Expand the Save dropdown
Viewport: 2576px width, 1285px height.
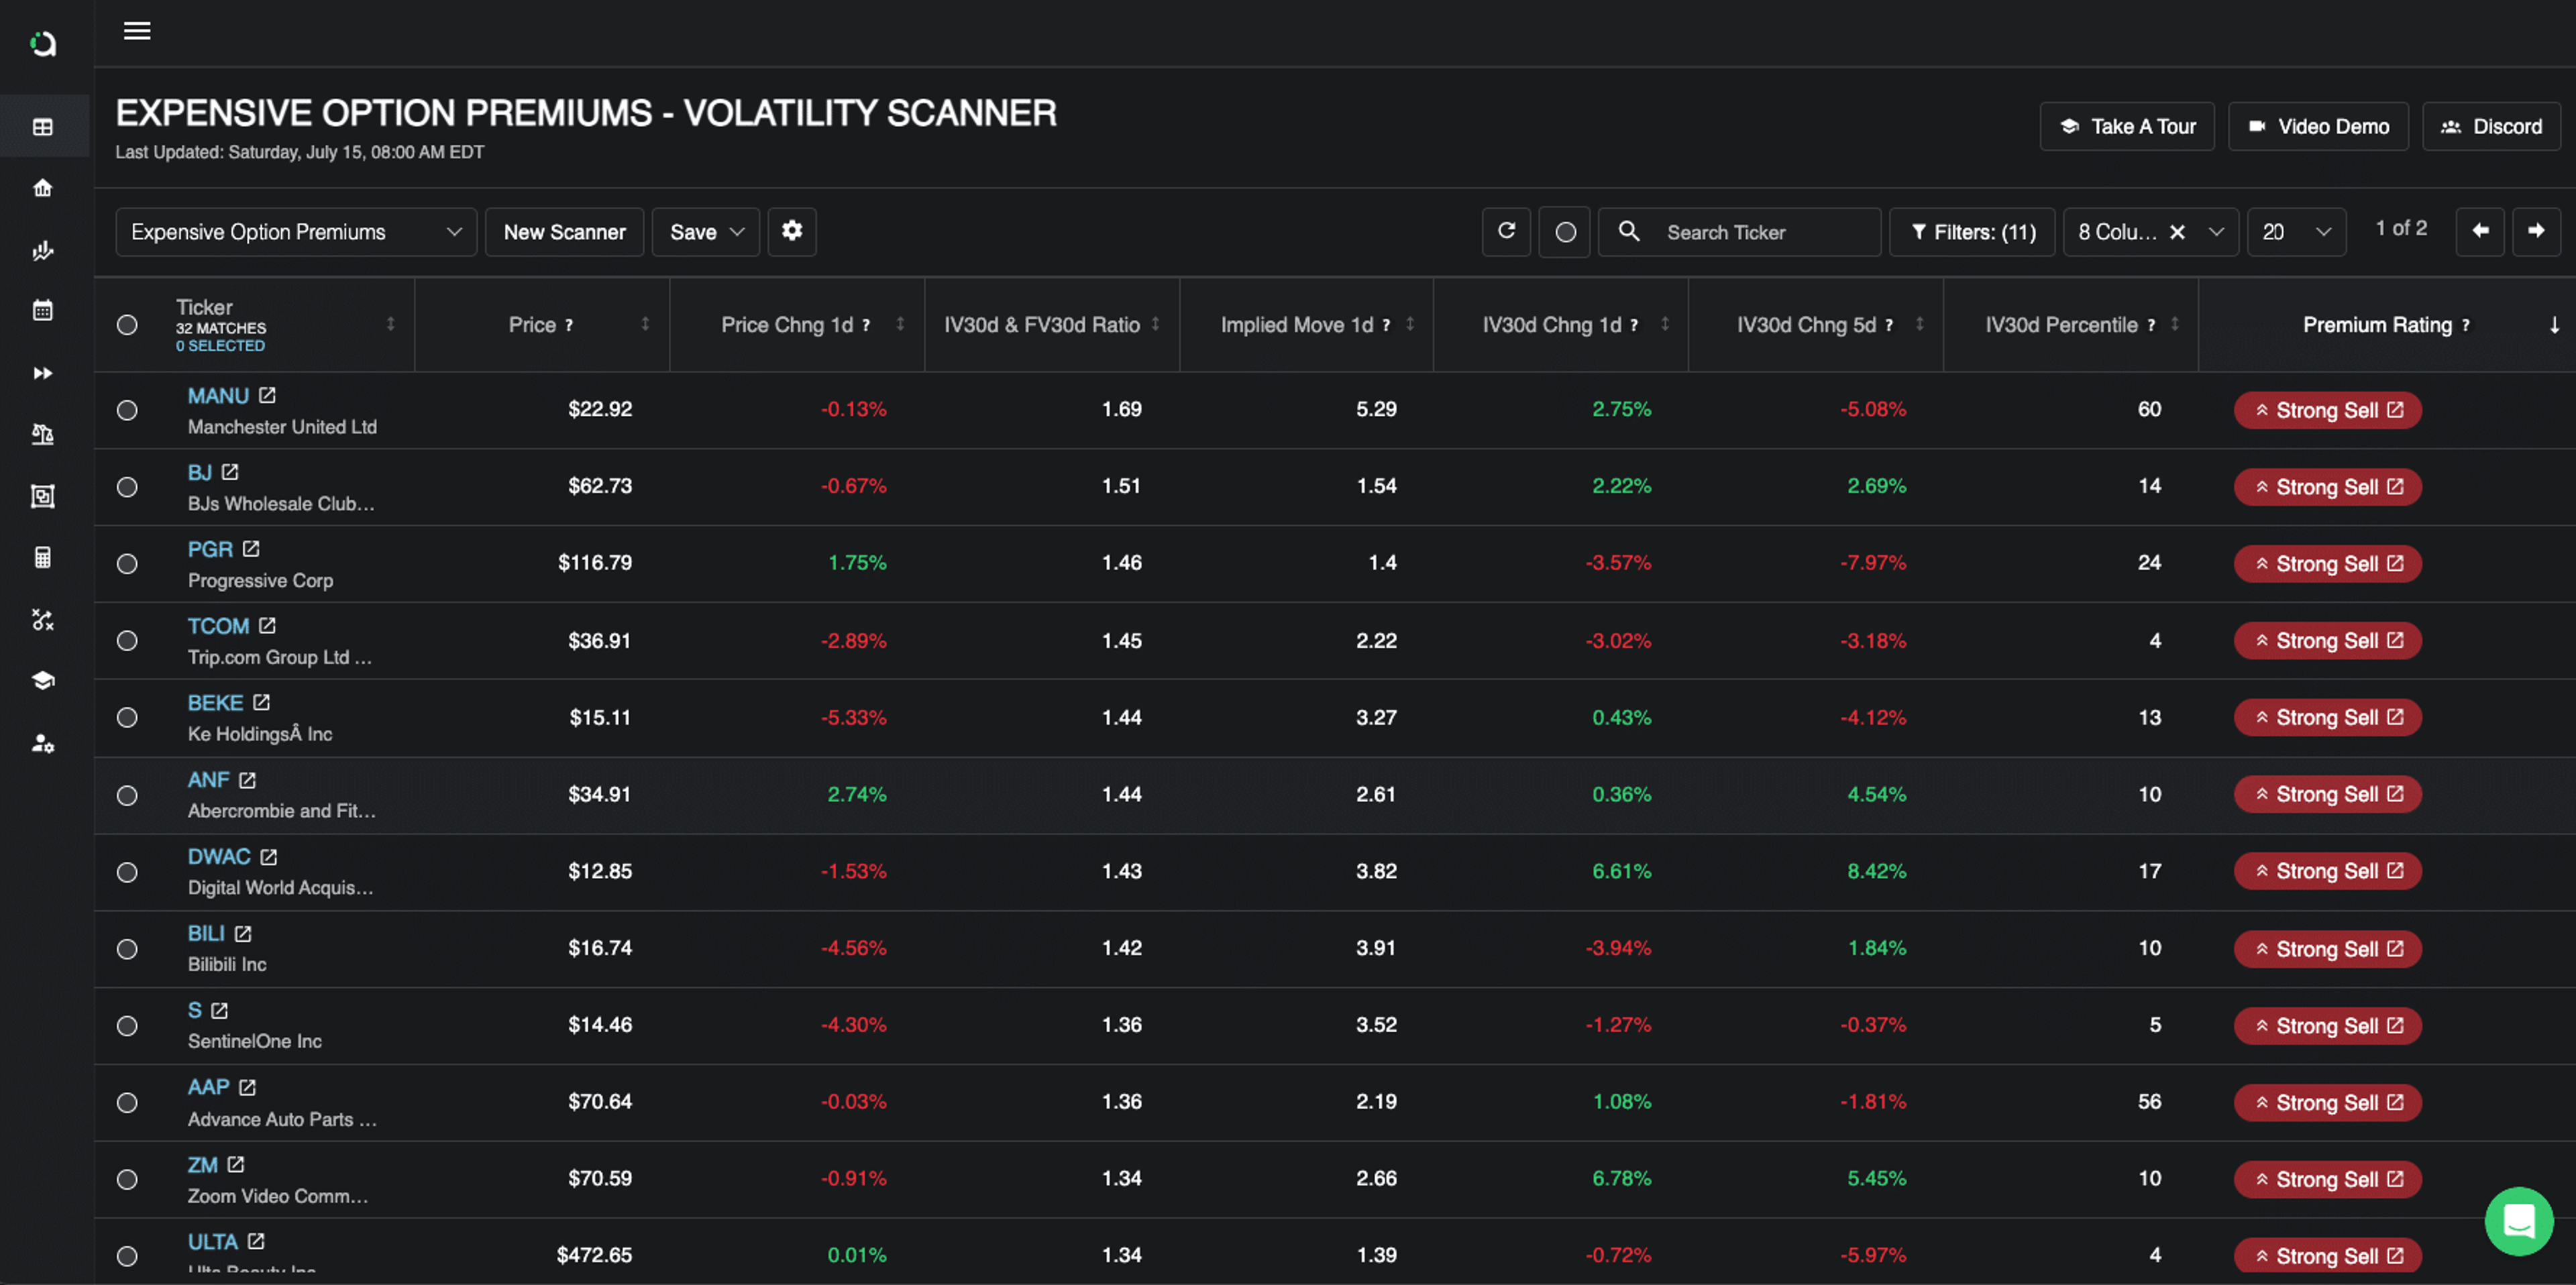[x=706, y=232]
